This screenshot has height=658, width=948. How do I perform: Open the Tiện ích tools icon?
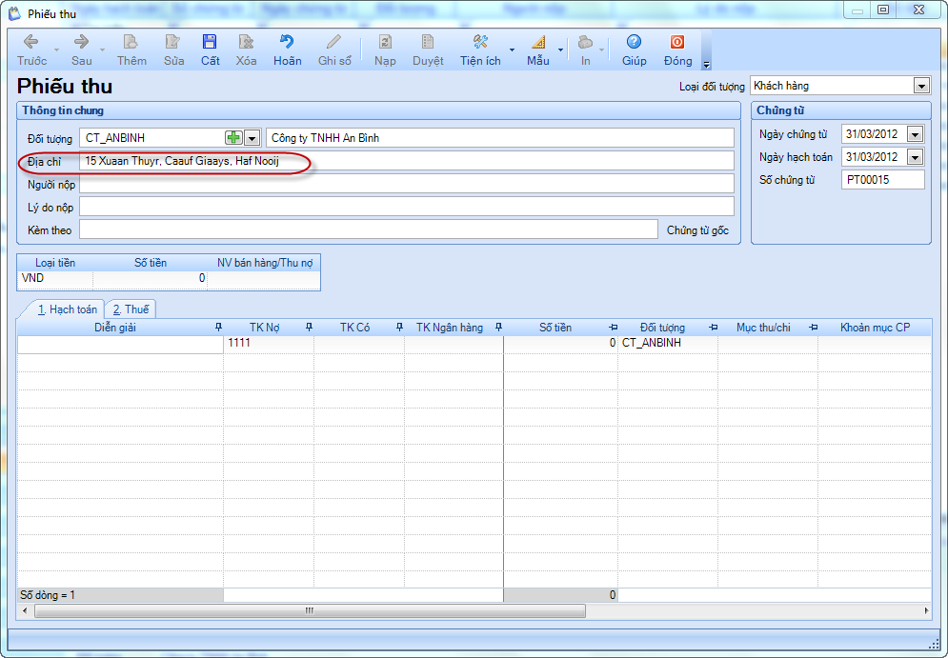coord(480,43)
